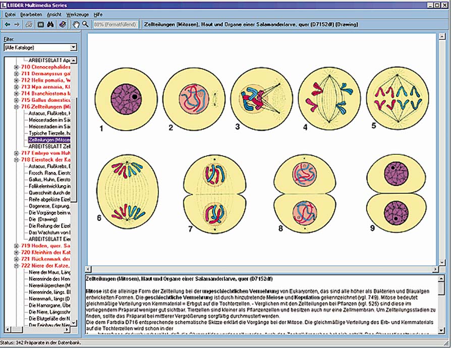The width and height of the screenshot is (454, 349).
Task: Click mitosis stage 6 anaphase cell drawing
Action: (x=128, y=191)
